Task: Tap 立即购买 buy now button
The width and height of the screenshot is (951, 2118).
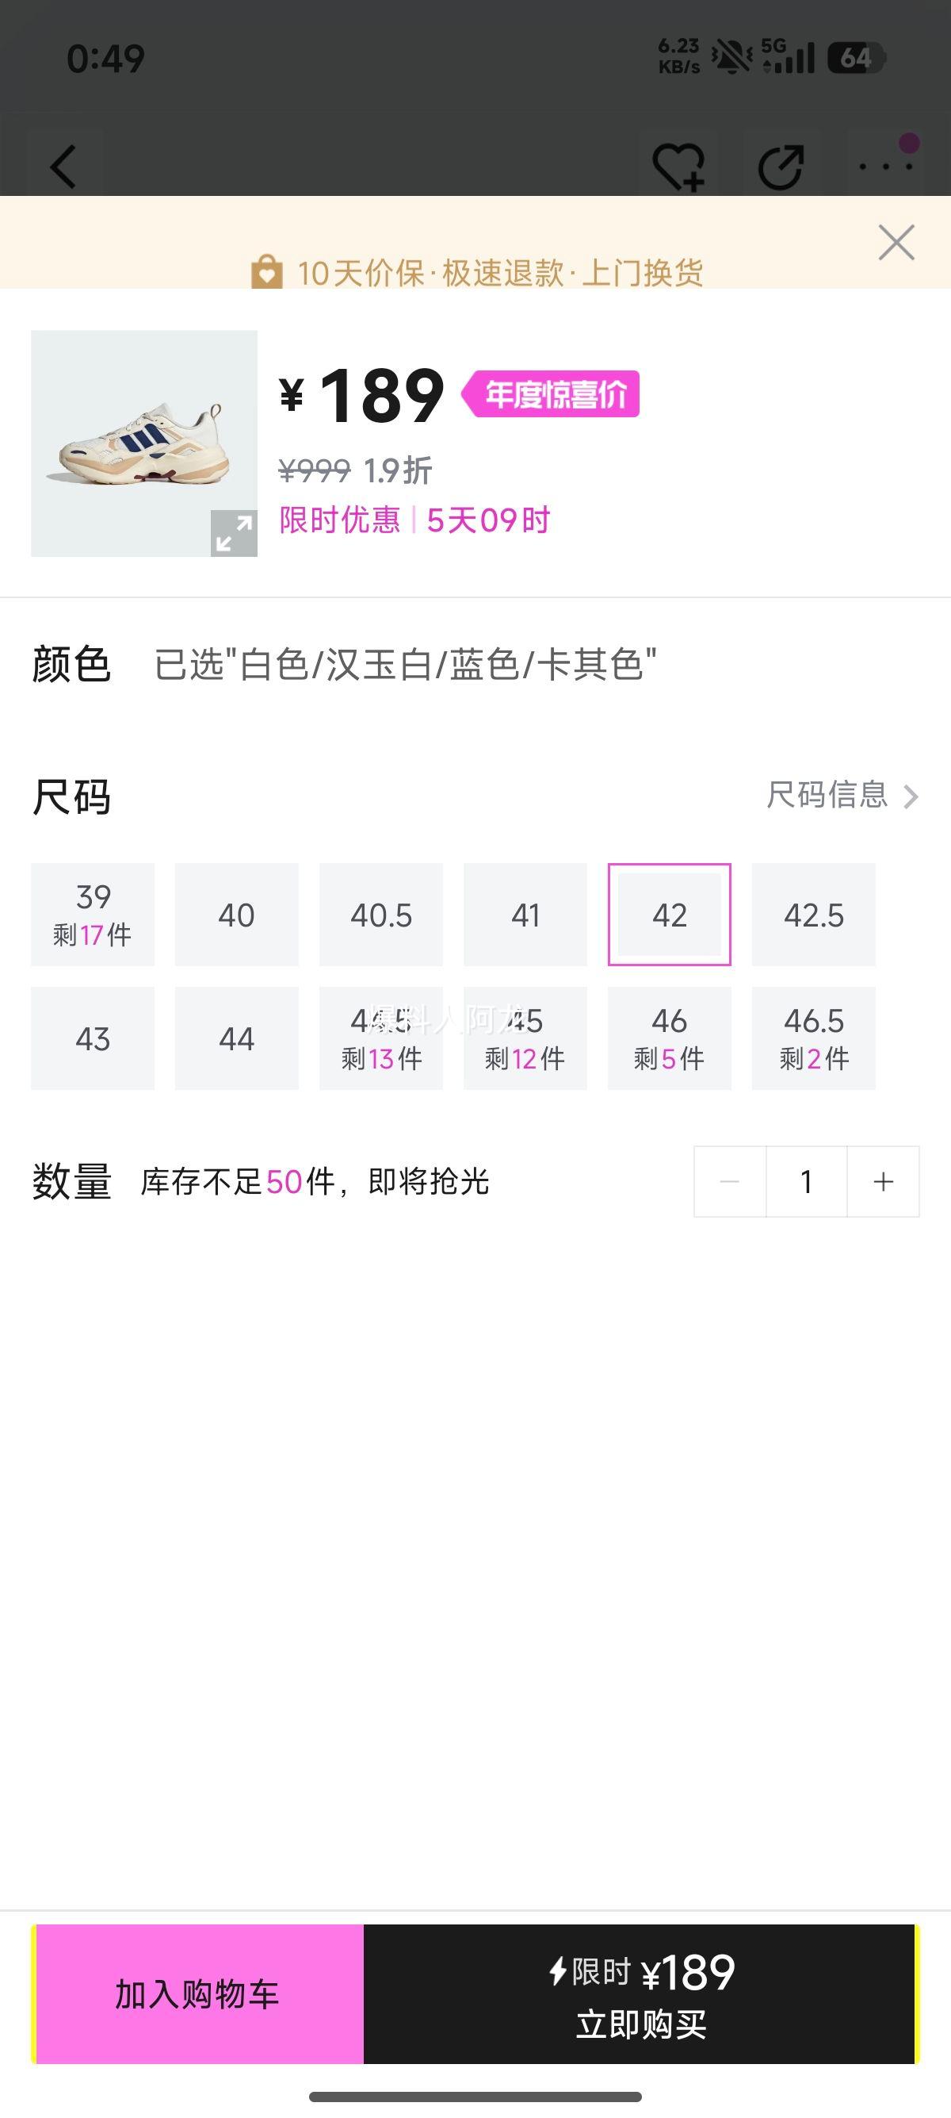Action: coord(640,1993)
